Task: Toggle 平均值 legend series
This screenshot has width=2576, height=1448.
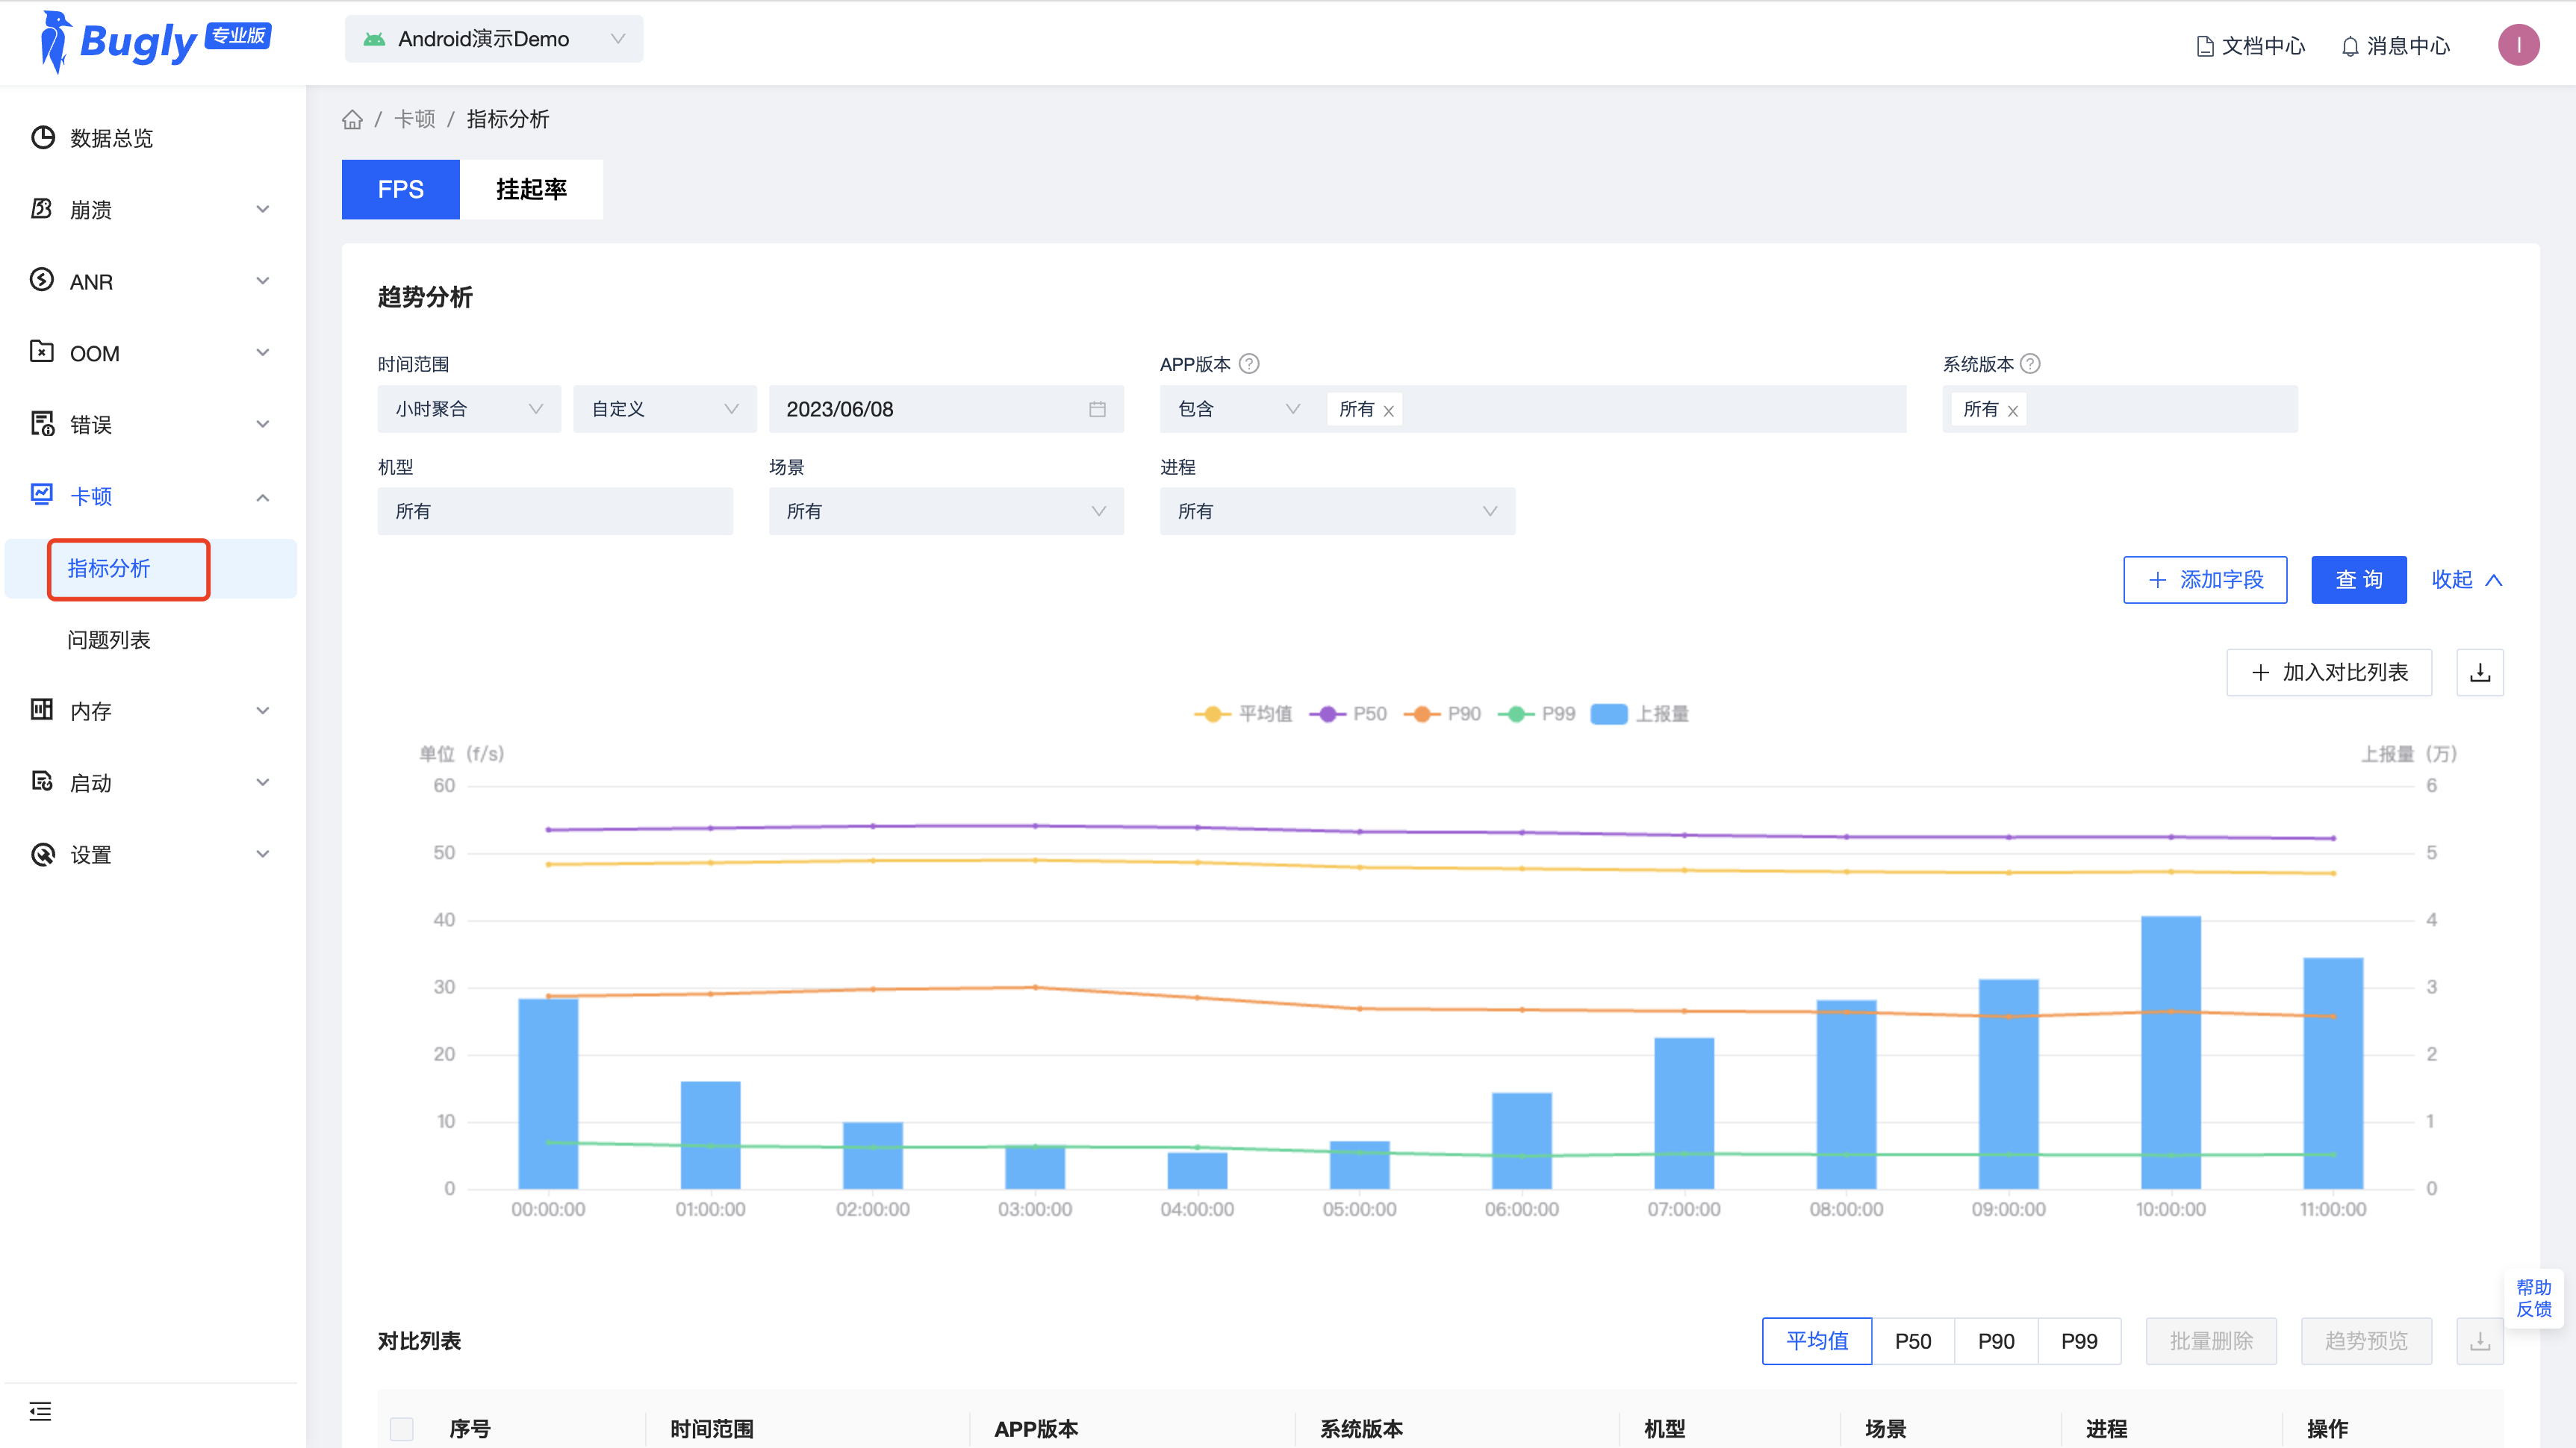Action: click(1242, 714)
